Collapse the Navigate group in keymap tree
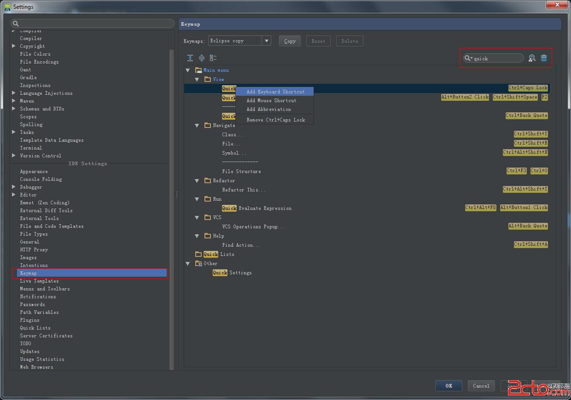The image size is (571, 400). coord(197,125)
